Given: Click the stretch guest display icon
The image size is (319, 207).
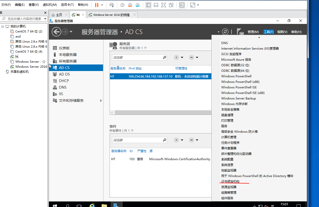Looking at the screenshot, I should [193, 5].
